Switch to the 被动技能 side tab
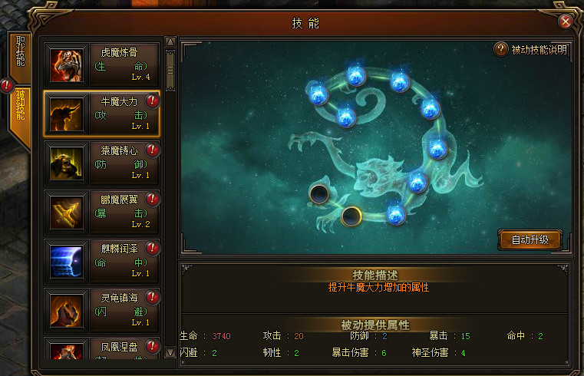Image resolution: width=584 pixels, height=376 pixels. pyautogui.click(x=20, y=105)
